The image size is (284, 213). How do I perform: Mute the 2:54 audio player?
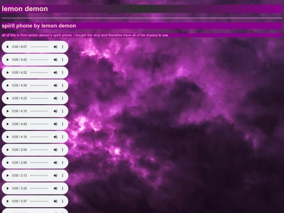tap(55, 149)
